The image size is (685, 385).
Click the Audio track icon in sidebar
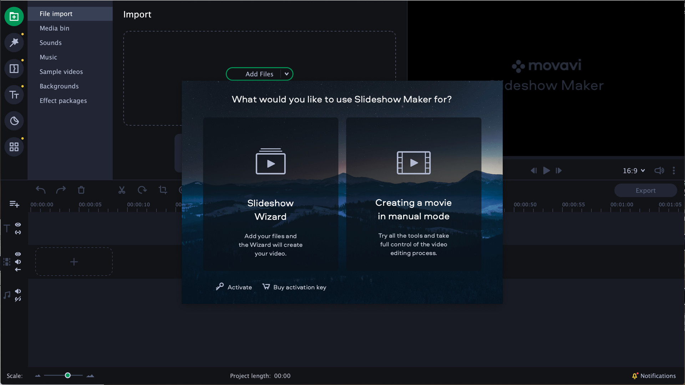pos(6,295)
